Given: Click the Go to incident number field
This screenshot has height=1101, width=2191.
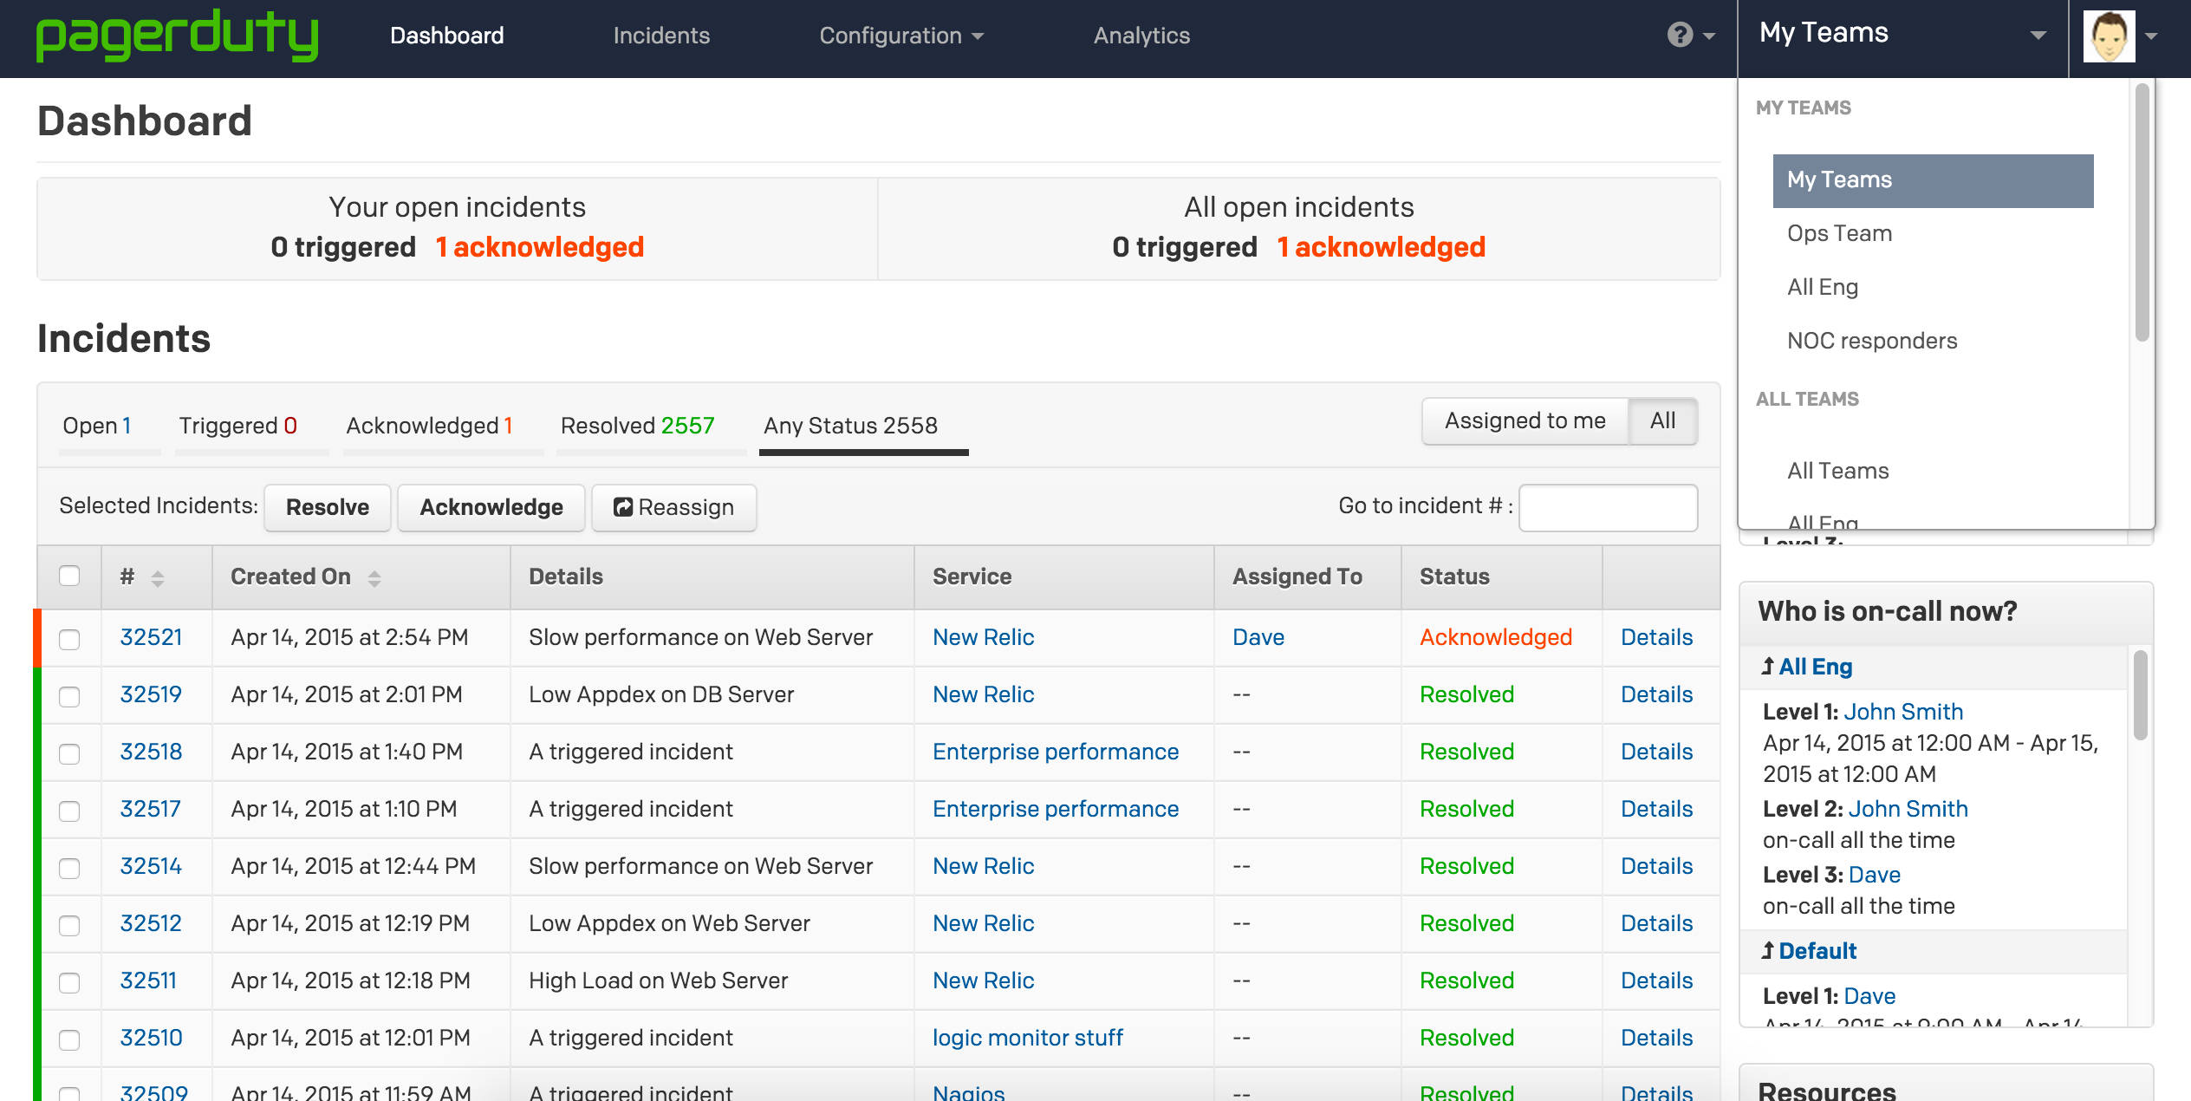Looking at the screenshot, I should click(1608, 507).
